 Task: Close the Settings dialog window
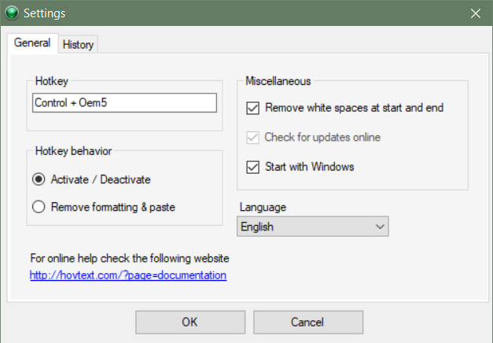tap(476, 13)
